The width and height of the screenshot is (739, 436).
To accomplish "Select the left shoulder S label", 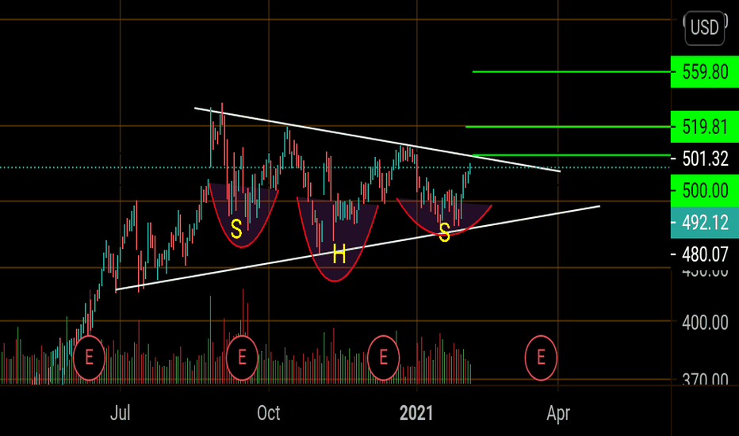I will coord(236,230).
